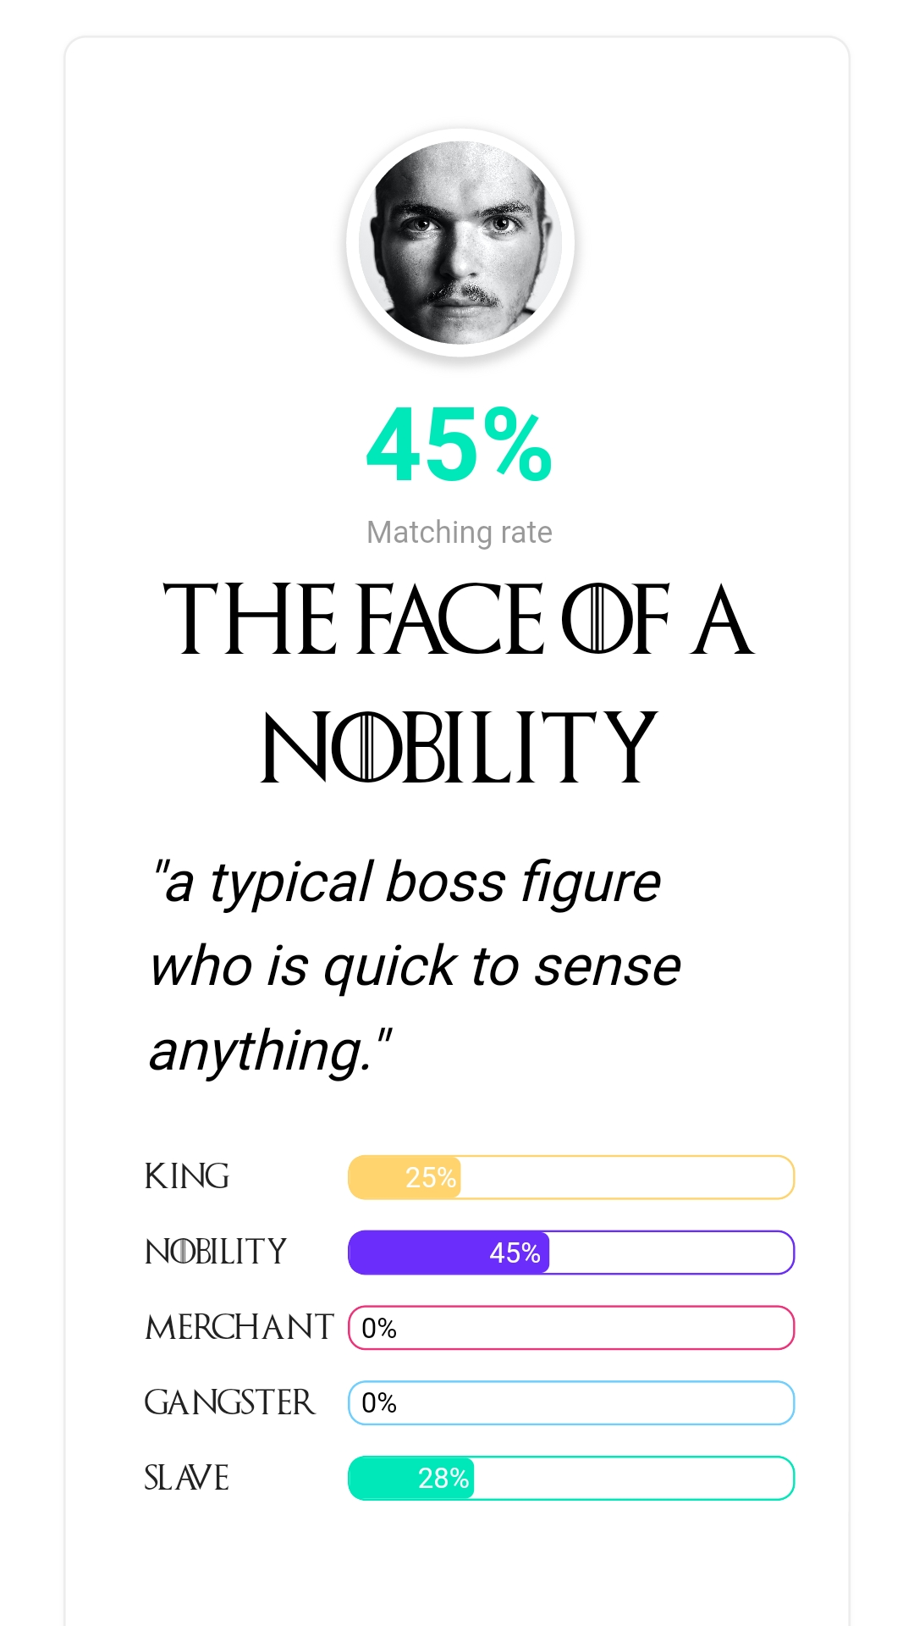Select the MERCHANT category label
The image size is (914, 1626).
click(240, 1327)
